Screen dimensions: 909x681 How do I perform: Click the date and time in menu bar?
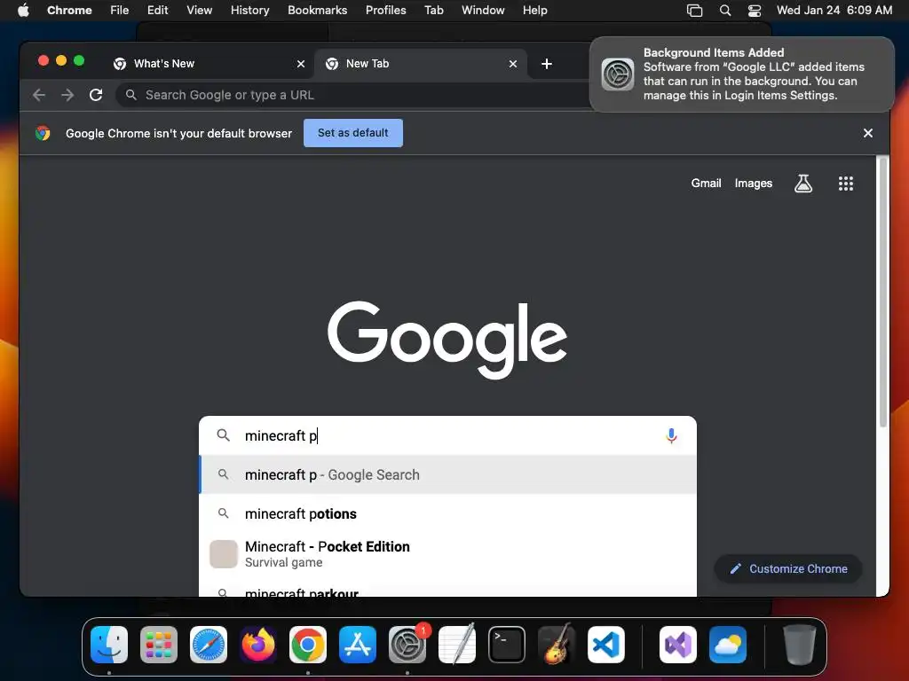coord(834,11)
